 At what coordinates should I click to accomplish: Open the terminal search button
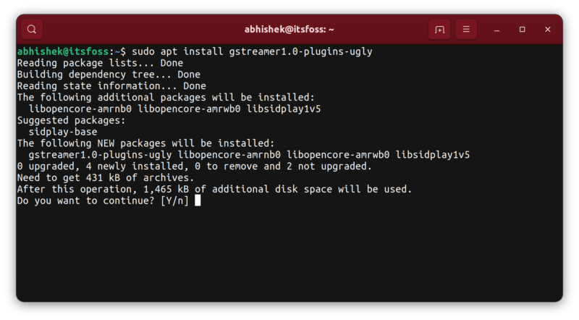33,30
